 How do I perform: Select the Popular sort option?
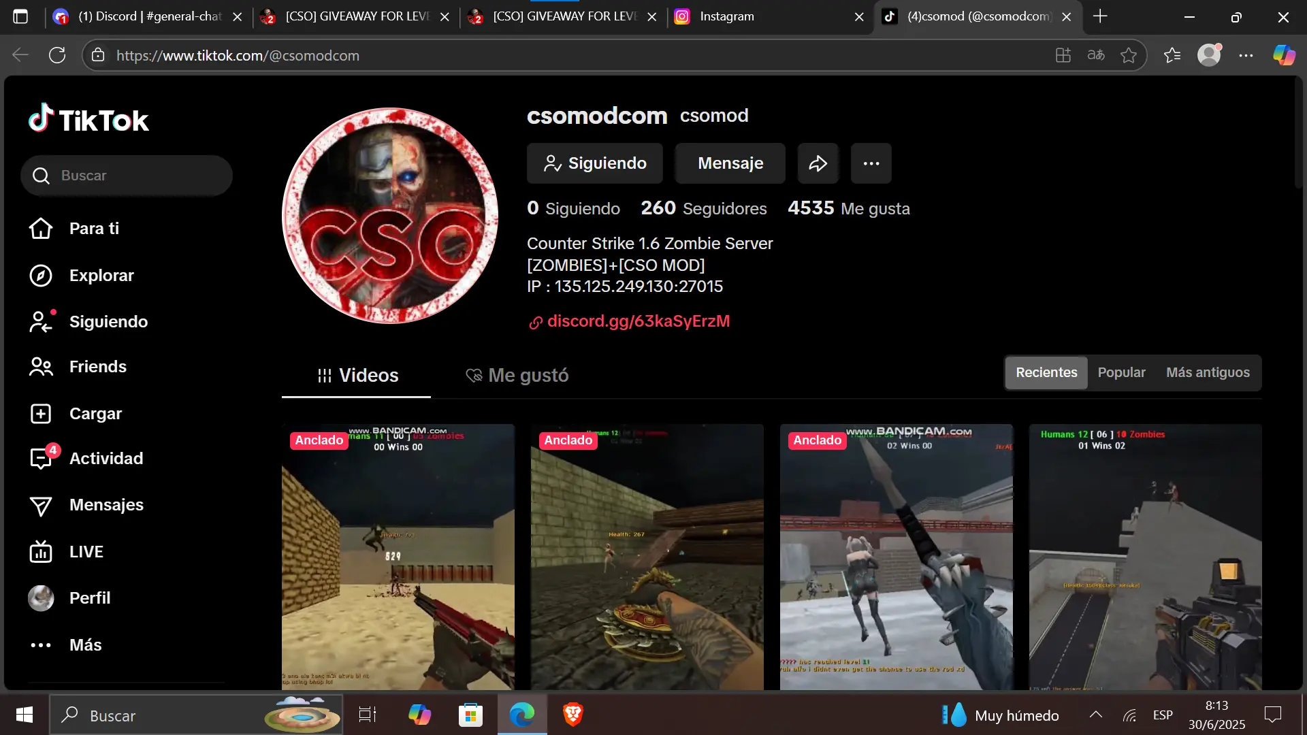tap(1121, 372)
